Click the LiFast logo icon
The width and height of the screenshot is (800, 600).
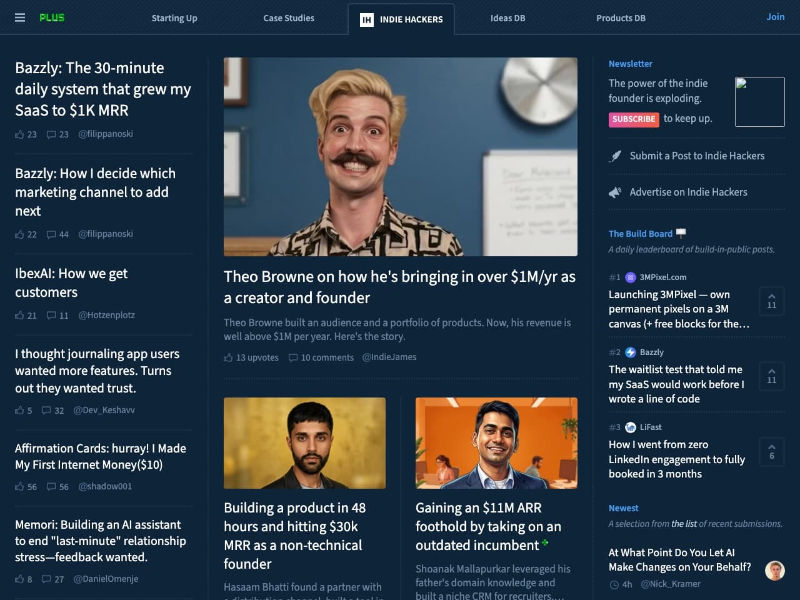(x=631, y=427)
